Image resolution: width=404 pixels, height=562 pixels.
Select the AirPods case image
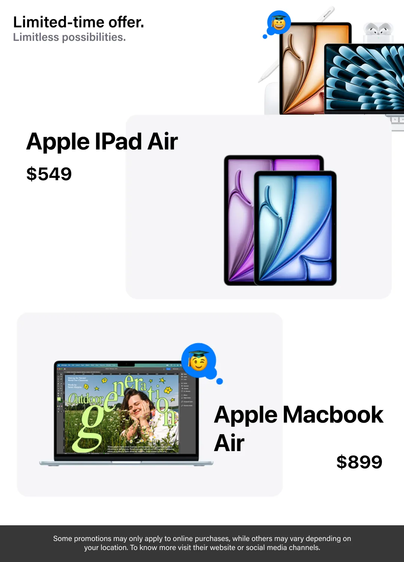[x=378, y=33]
